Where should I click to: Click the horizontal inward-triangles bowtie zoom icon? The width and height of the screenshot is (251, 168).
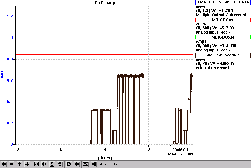tap(36, 164)
